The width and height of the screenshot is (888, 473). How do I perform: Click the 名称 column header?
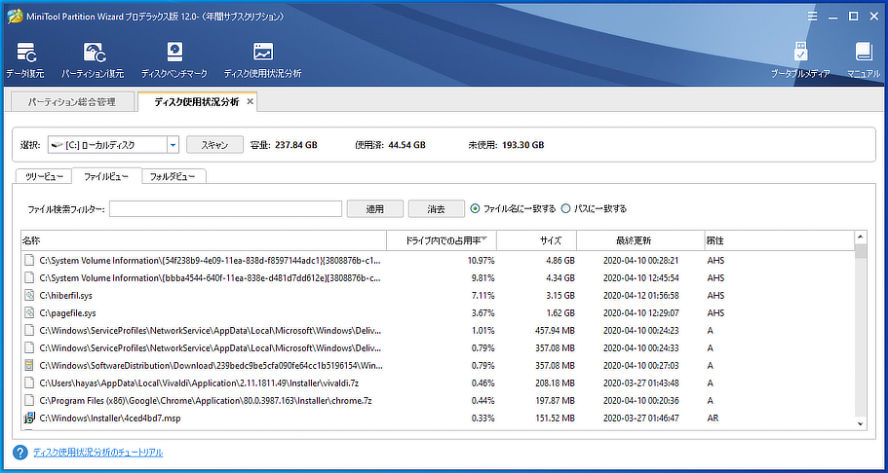click(x=204, y=240)
